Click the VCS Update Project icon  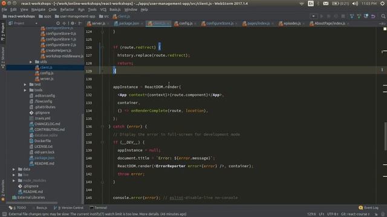(352, 16)
